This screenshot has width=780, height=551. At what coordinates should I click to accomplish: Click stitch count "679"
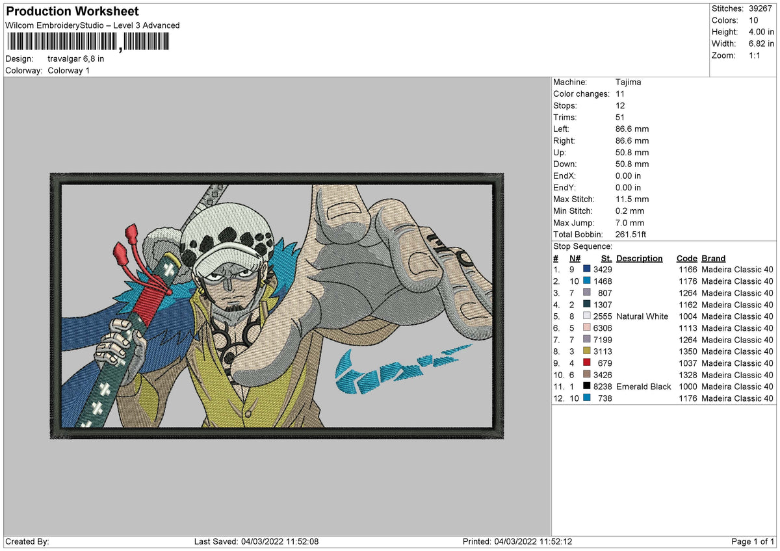pos(604,363)
